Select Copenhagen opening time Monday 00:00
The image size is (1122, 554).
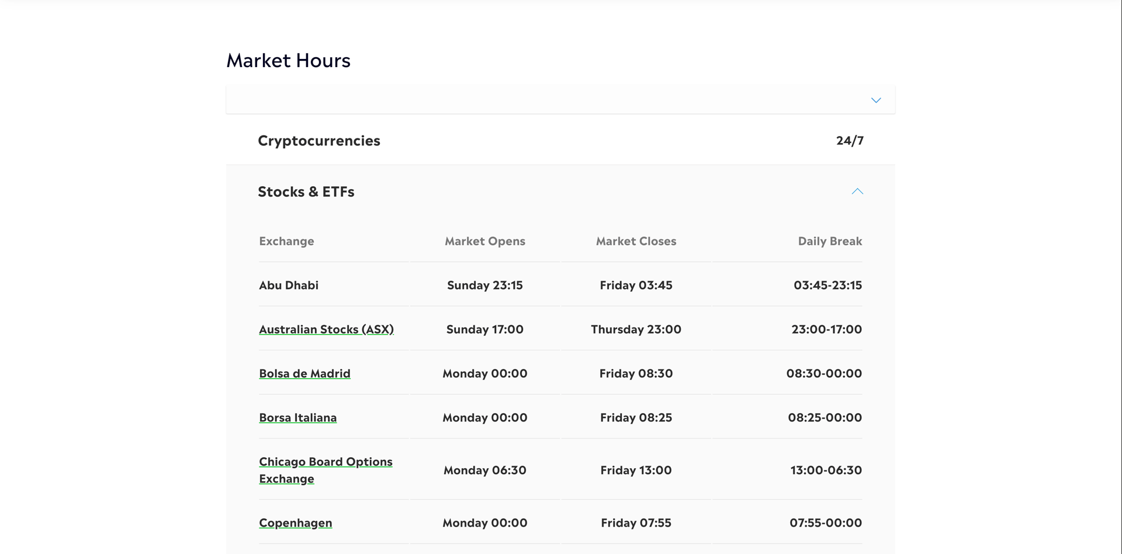(485, 523)
